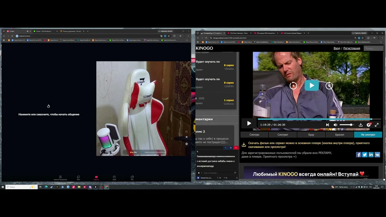Select the Бросил watch status

[x=340, y=135]
